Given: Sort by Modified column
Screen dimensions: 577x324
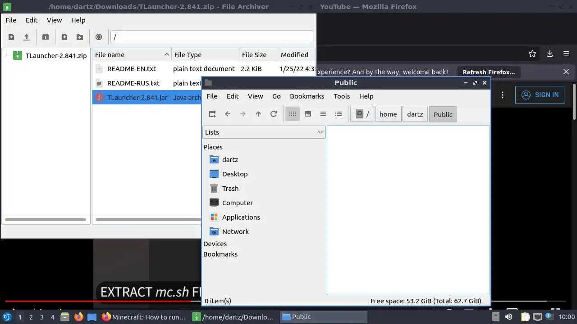Looking at the screenshot, I should (297, 55).
